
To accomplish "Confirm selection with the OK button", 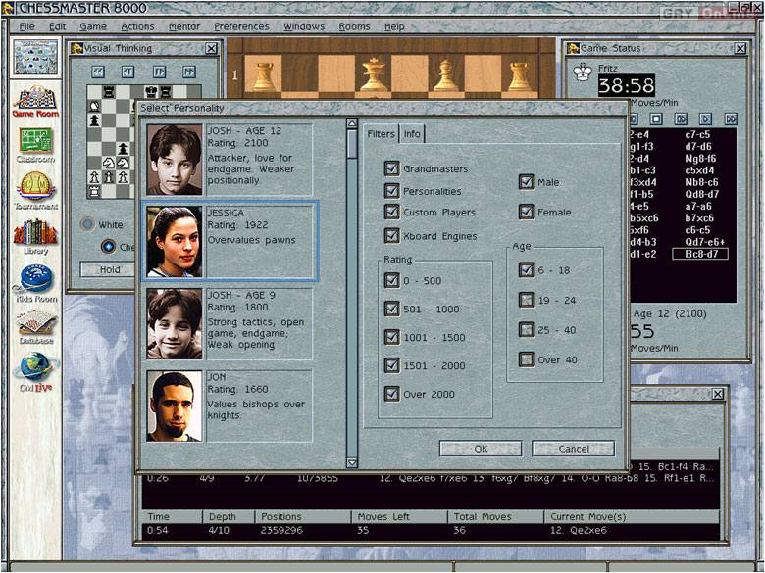I will pos(480,449).
